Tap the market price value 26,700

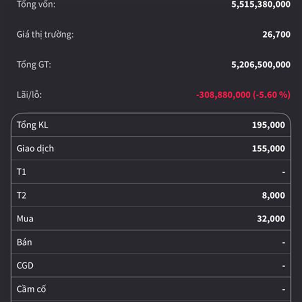click(x=276, y=35)
